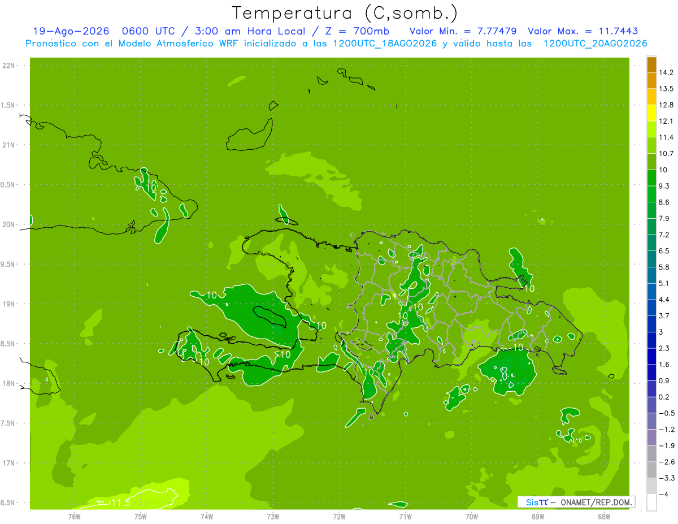Click the "73W" longitude axis label
The height and width of the screenshot is (524, 678).
pyautogui.click(x=273, y=517)
